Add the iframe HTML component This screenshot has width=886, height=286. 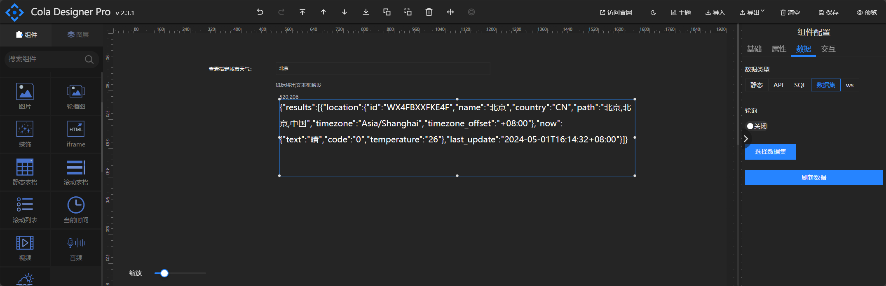click(76, 134)
